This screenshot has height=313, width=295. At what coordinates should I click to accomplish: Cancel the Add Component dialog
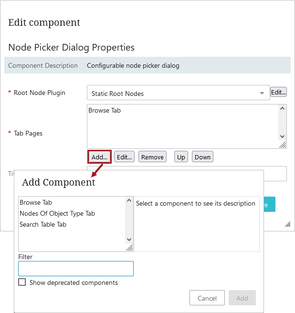(x=207, y=298)
